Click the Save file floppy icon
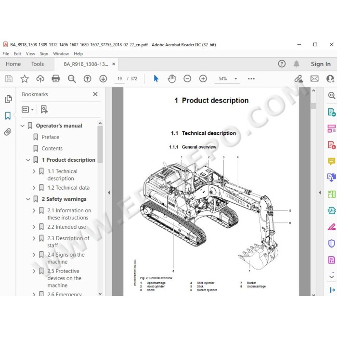Screen dimensions: 337x337 pos(9,78)
